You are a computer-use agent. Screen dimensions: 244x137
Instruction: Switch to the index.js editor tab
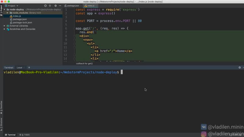[x=91, y=6]
